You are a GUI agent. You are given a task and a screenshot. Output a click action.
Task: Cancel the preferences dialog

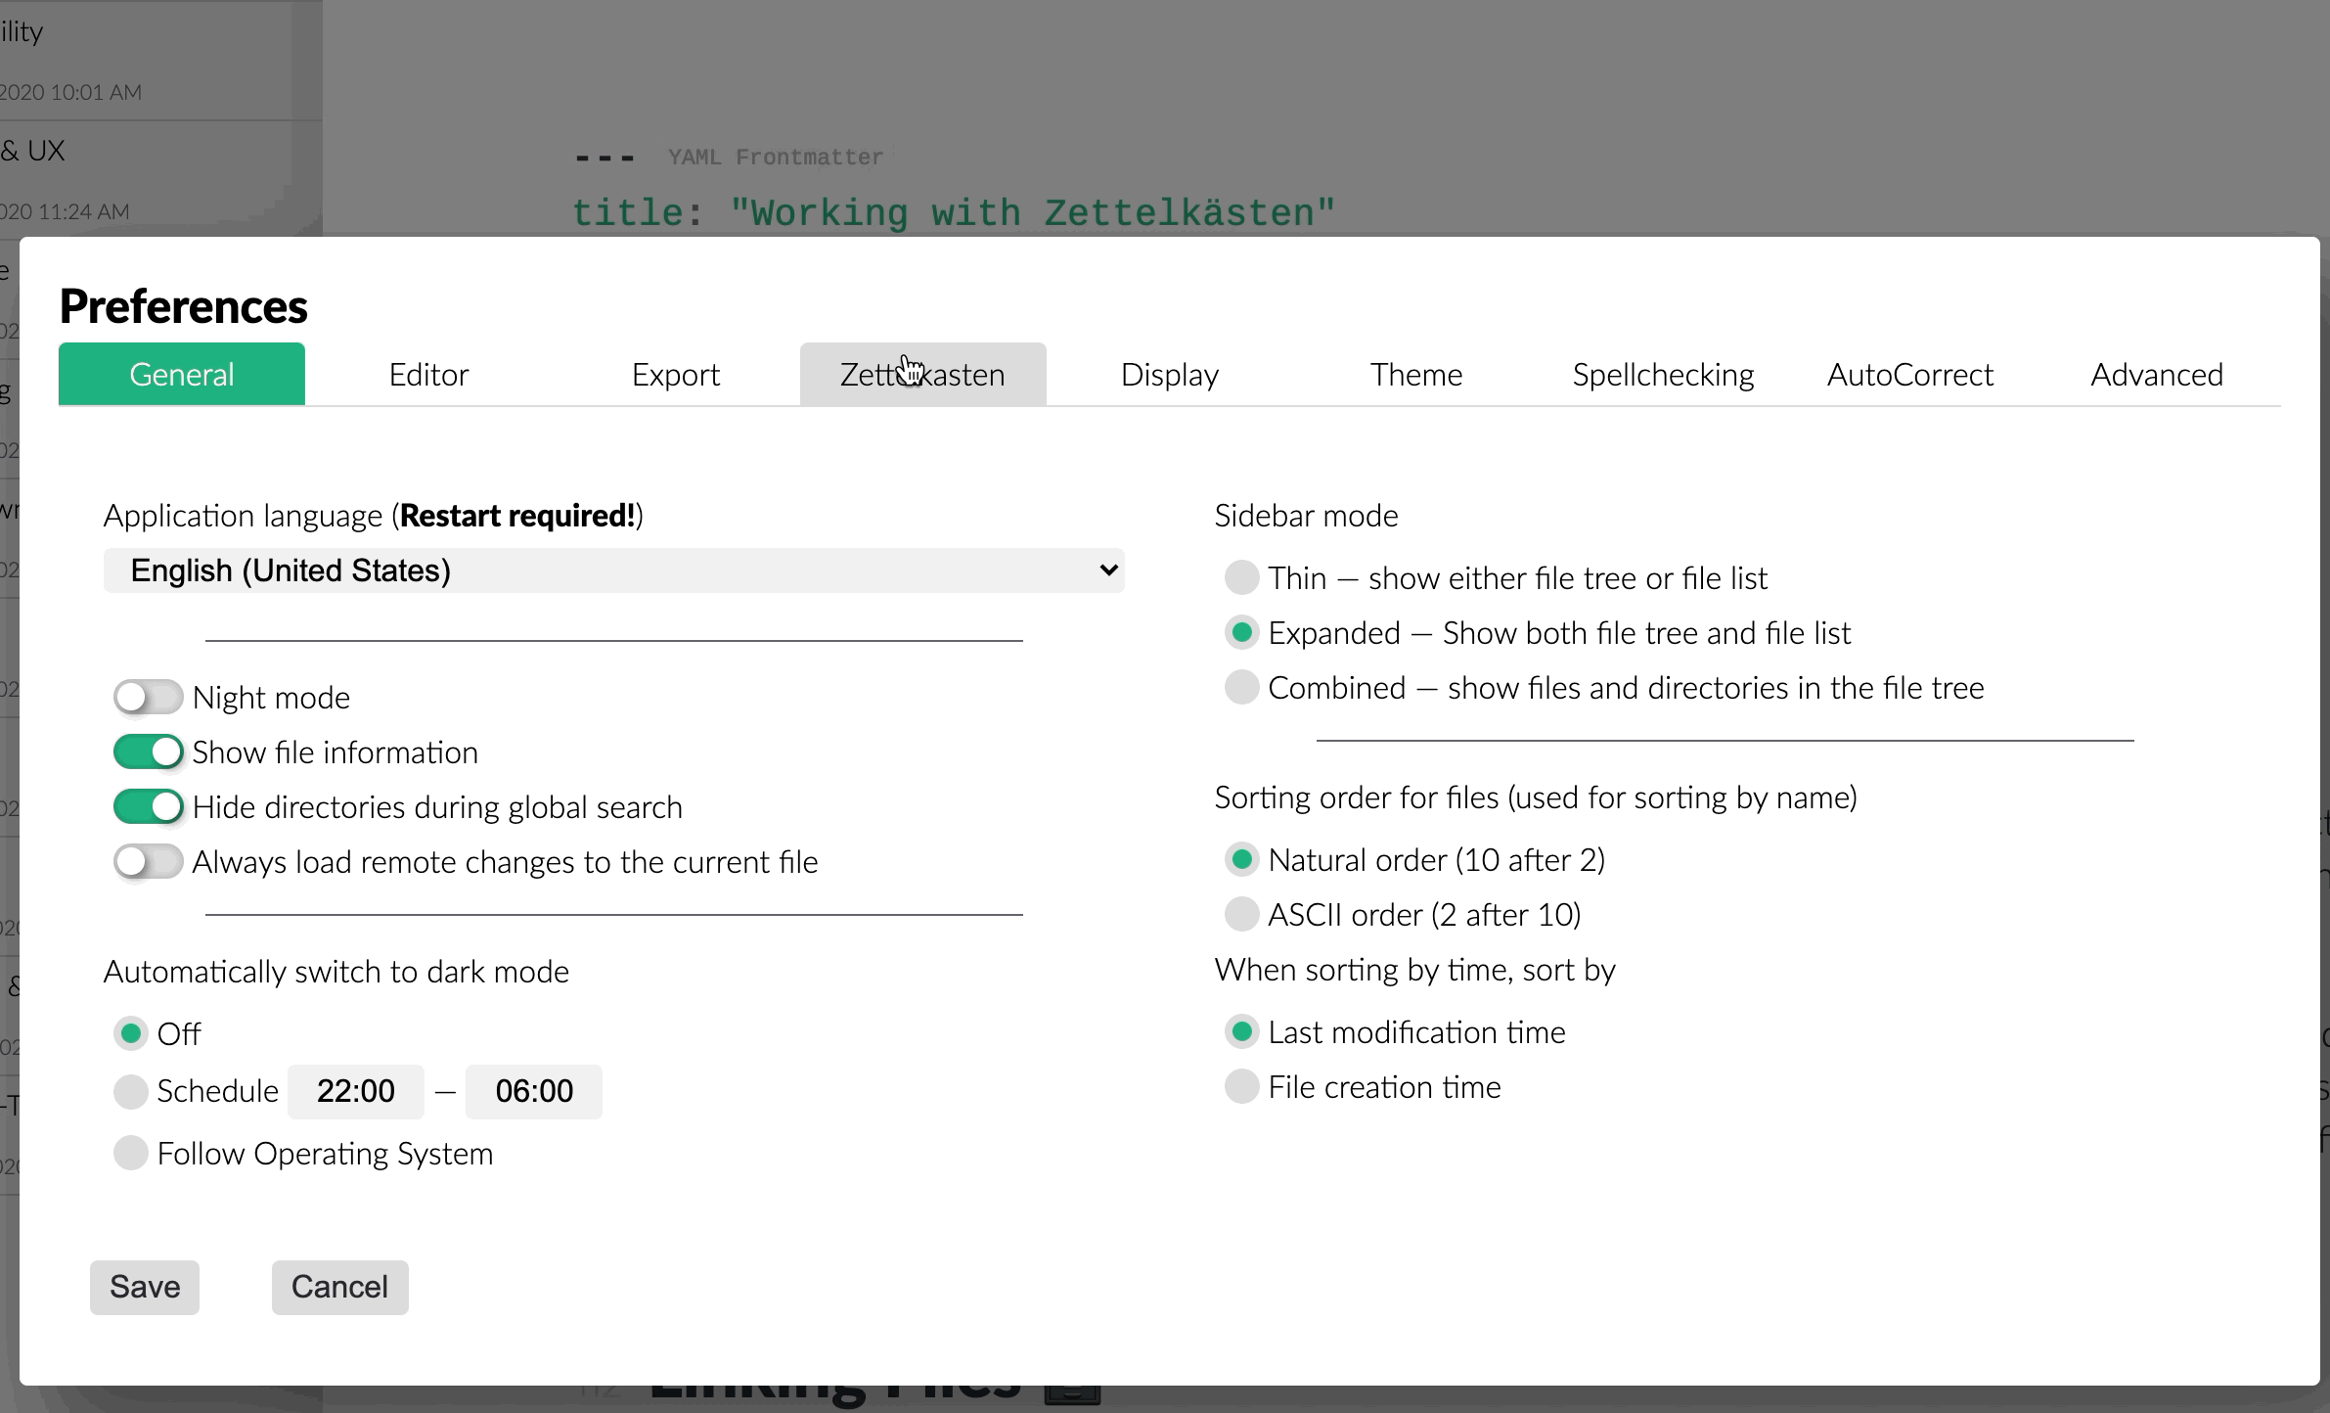coord(339,1287)
